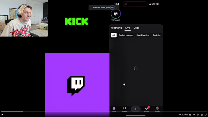Click the green KICK logo
Image resolution: width=208 pixels, height=117 pixels.
[x=77, y=21]
